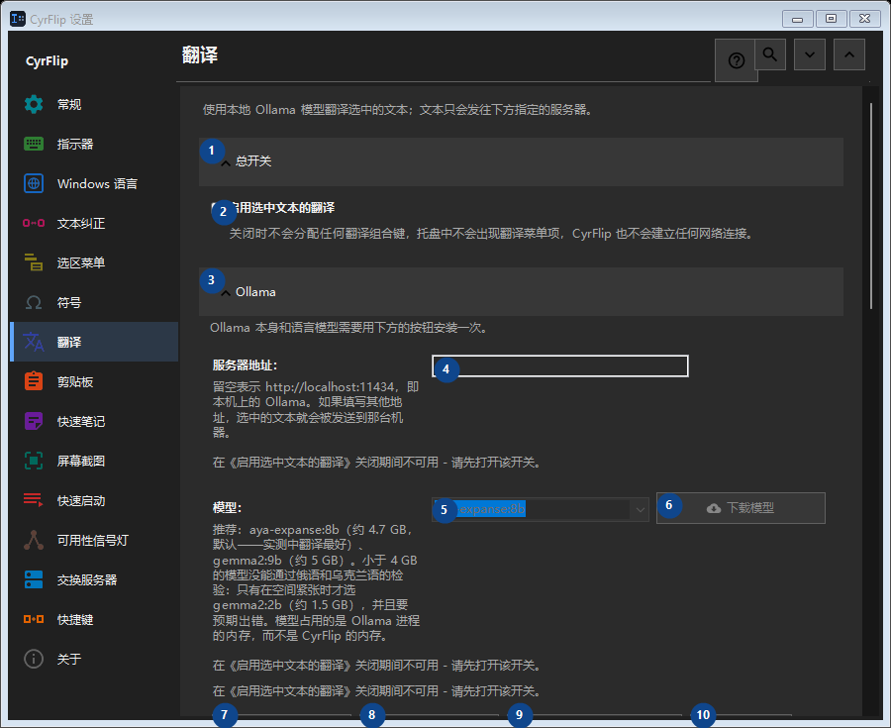Click the CyrFlip 设置 window title
The height and width of the screenshot is (728, 891).
click(x=61, y=20)
